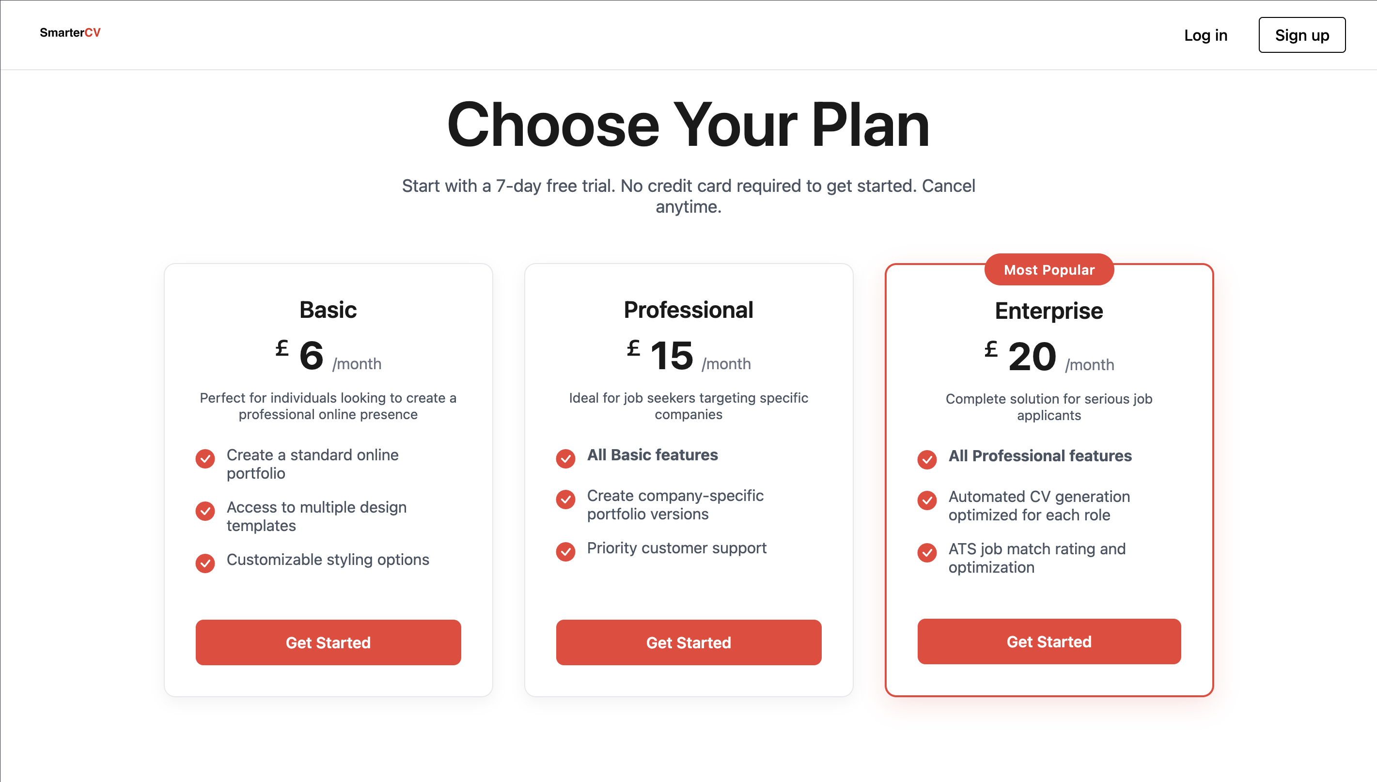This screenshot has width=1377, height=782.
Task: Get started with the Enterprise plan
Action: click(x=1049, y=641)
